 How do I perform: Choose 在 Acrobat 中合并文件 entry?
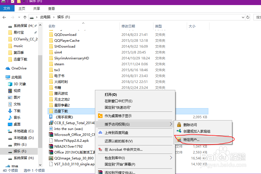(123, 150)
